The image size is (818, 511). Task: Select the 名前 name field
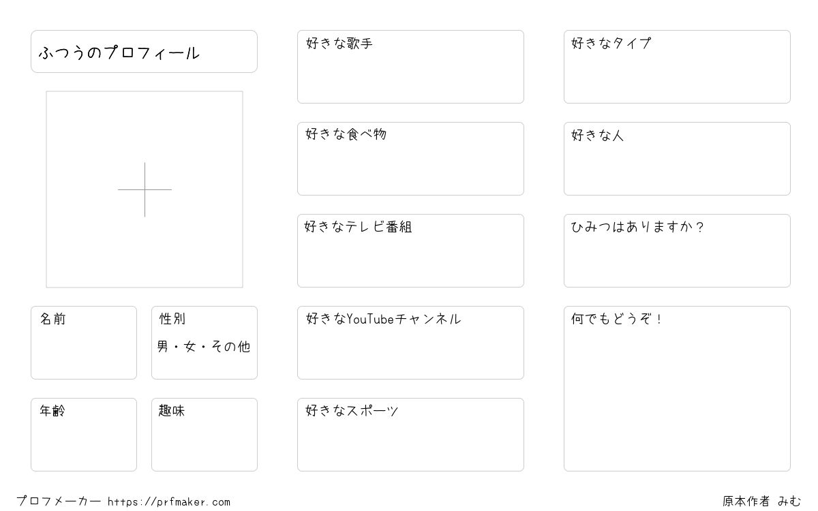point(84,343)
